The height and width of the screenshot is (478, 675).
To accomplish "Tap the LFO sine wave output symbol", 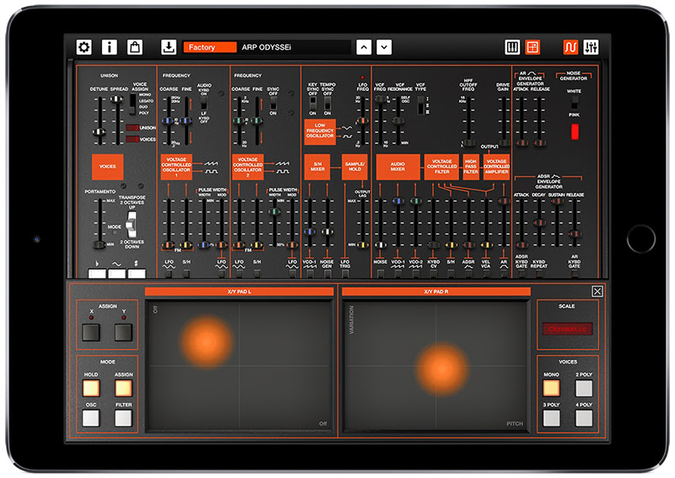I will tap(347, 128).
